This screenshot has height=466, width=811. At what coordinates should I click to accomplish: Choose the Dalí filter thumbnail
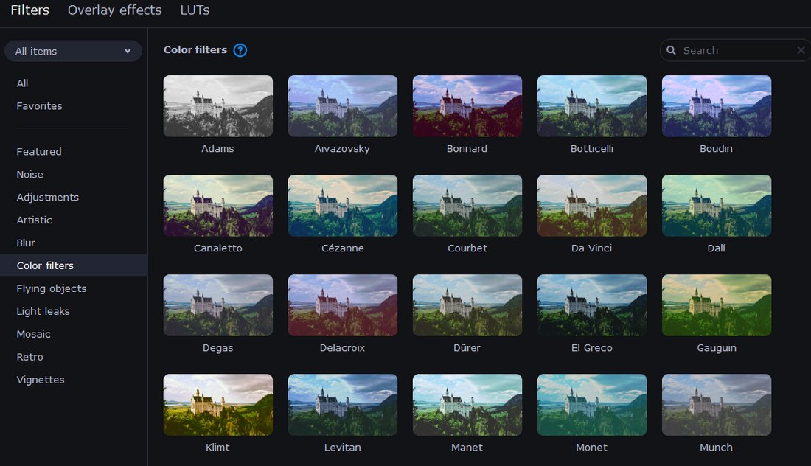pos(717,205)
